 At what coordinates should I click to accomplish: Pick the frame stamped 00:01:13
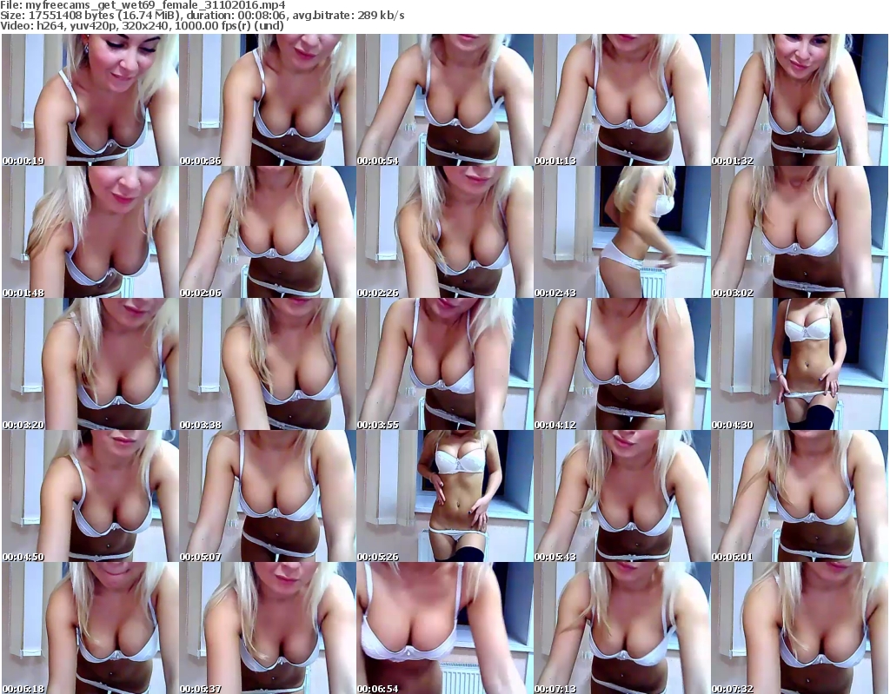tap(621, 100)
